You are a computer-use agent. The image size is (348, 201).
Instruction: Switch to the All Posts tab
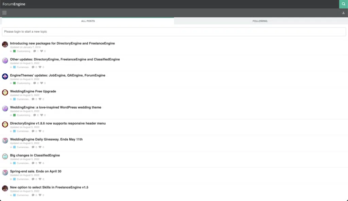88,21
